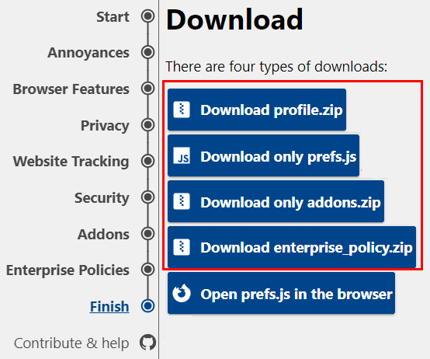Download enterprise_policy.zip archive
Image resolution: width=430 pixels, height=359 pixels.
292,247
